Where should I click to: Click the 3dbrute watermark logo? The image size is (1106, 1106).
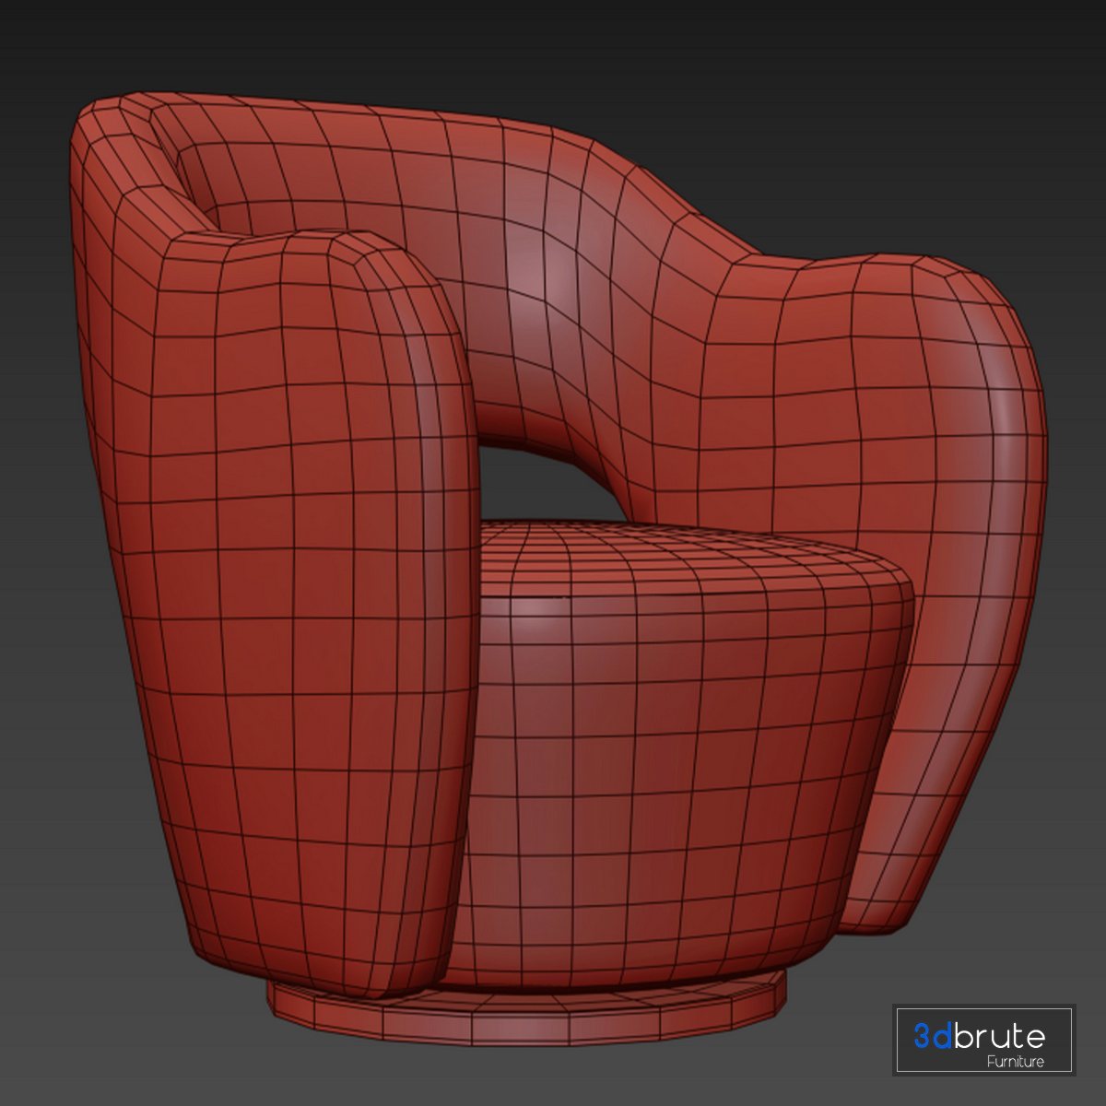point(982,1040)
